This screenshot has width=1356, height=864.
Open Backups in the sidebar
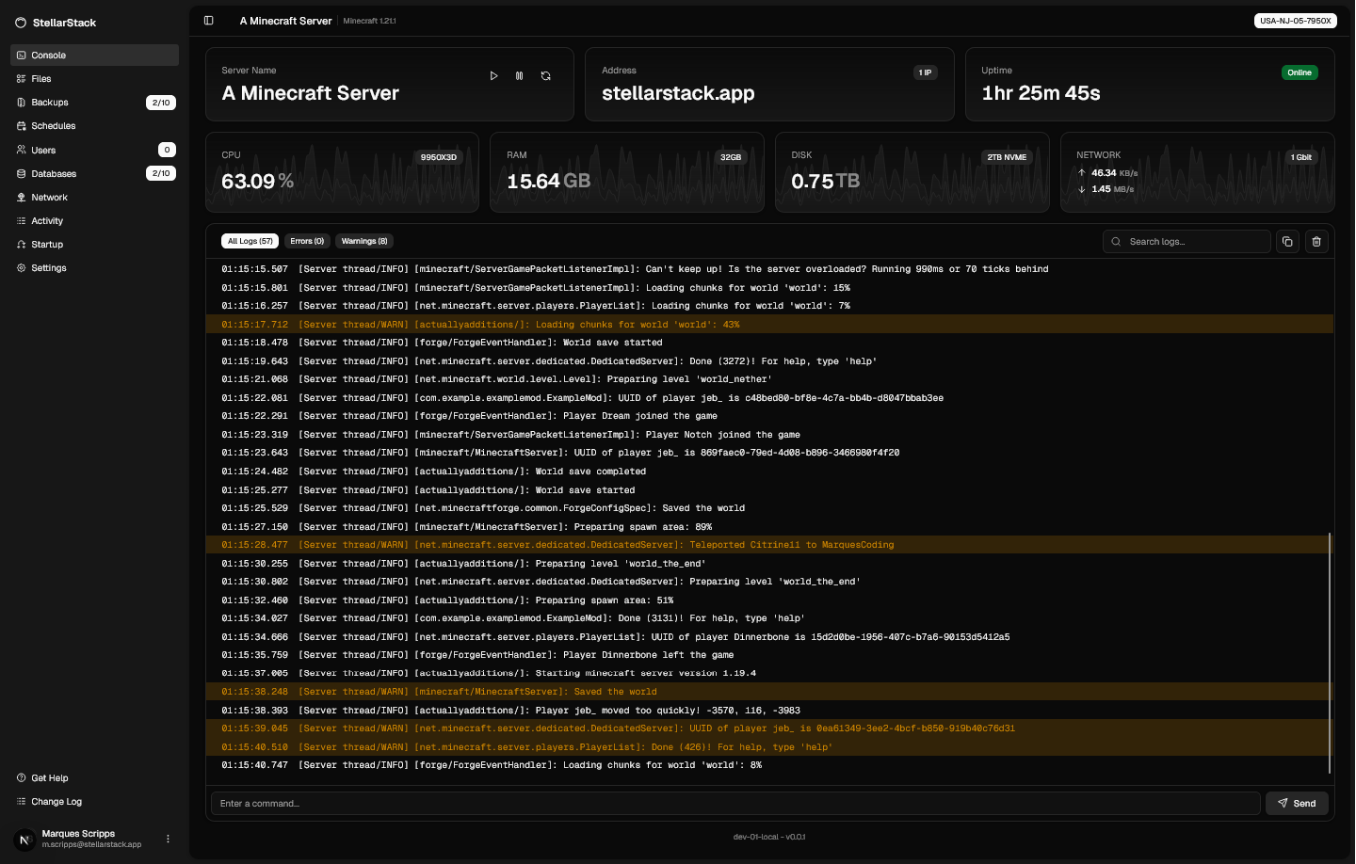tap(94, 103)
